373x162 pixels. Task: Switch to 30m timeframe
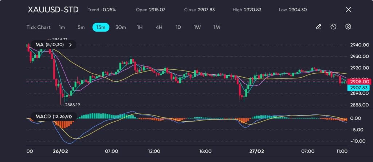121,27
